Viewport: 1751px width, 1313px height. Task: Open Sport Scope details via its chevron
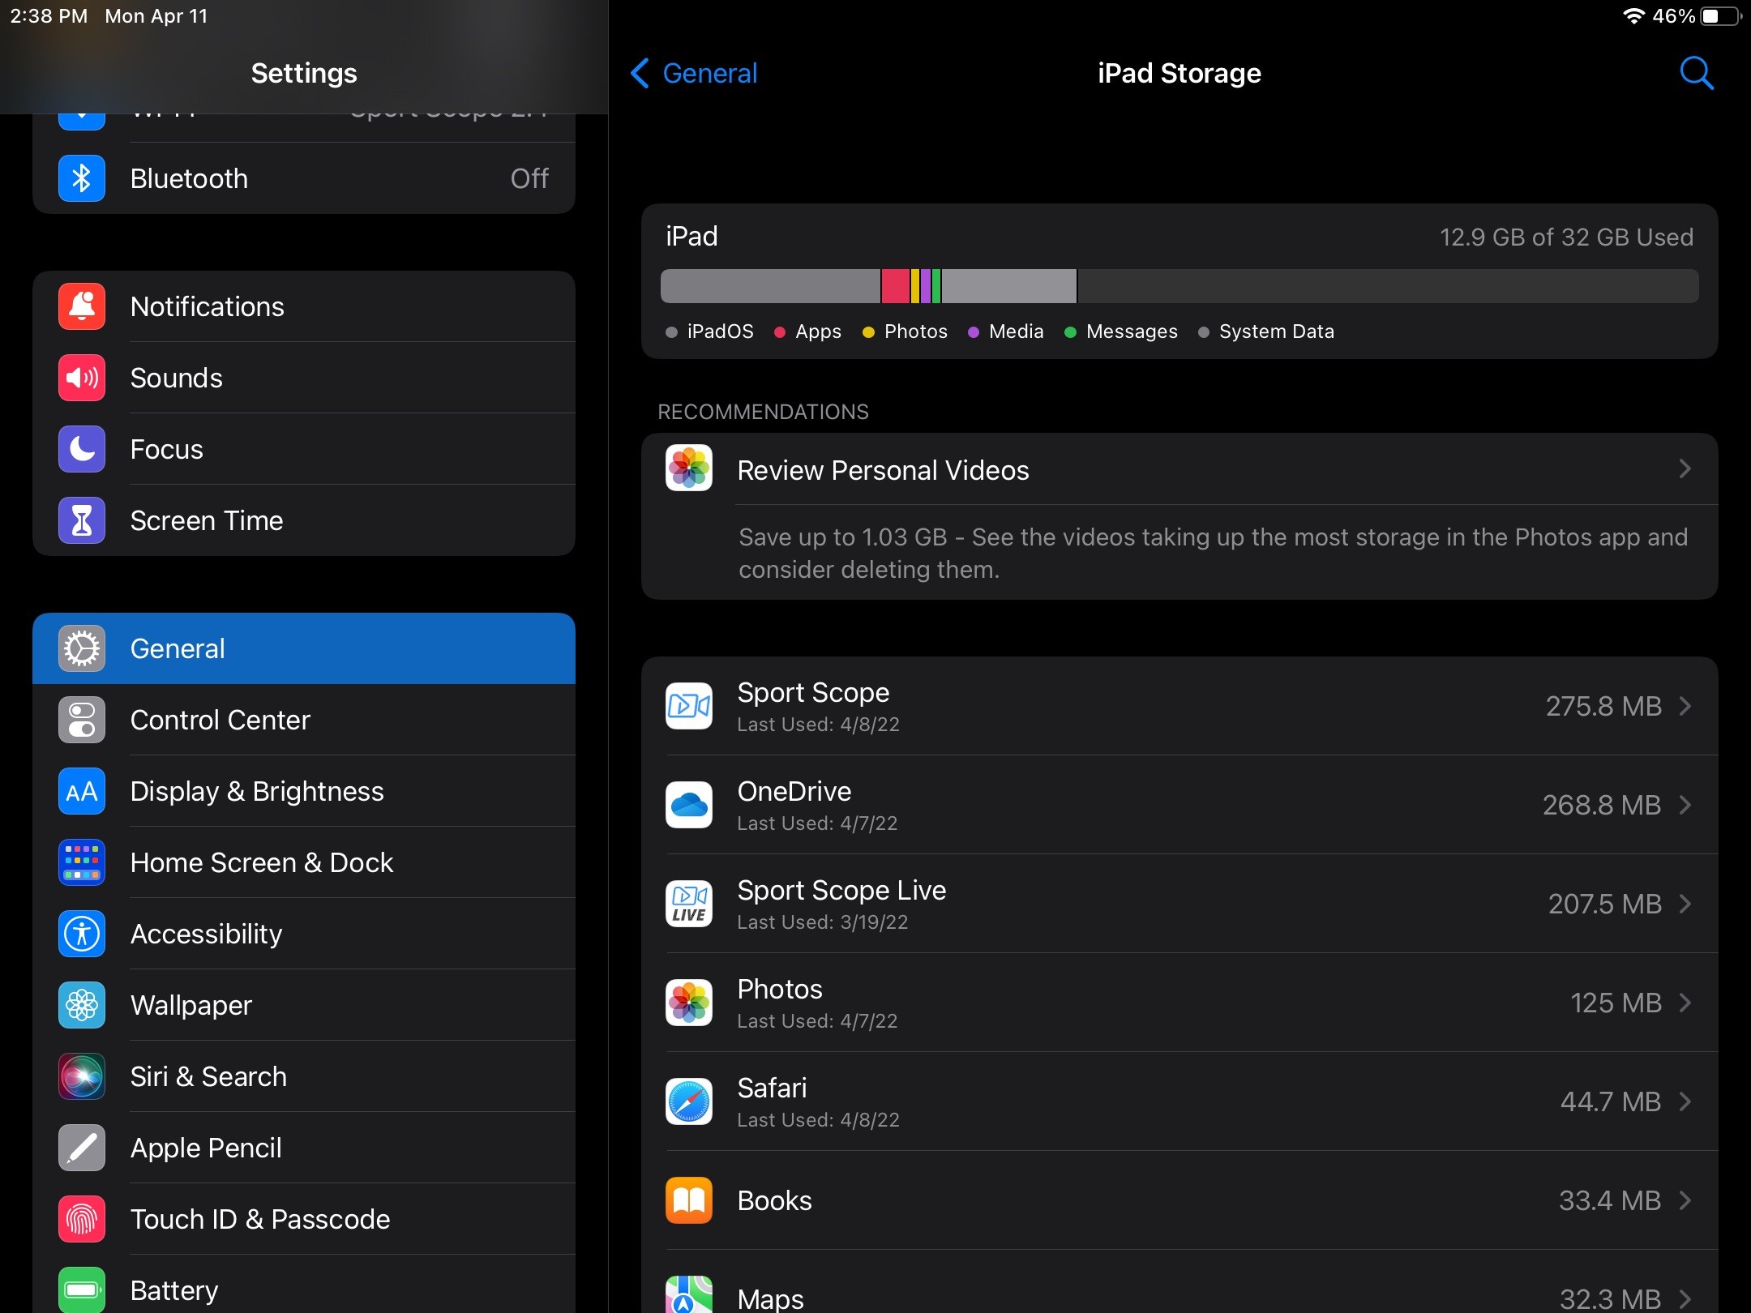point(1685,706)
